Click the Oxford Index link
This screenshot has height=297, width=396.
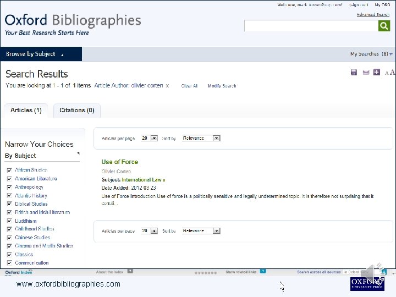19,272
